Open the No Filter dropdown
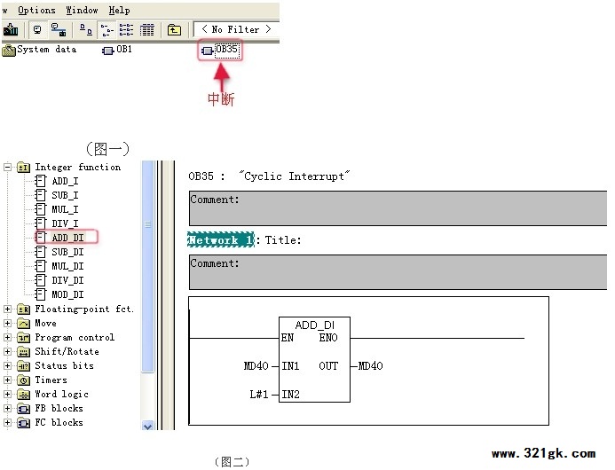Screen dimensions: 615x470 tap(236, 29)
